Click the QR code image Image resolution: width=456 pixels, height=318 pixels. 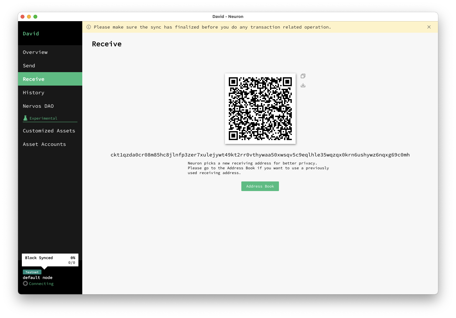pos(260,109)
